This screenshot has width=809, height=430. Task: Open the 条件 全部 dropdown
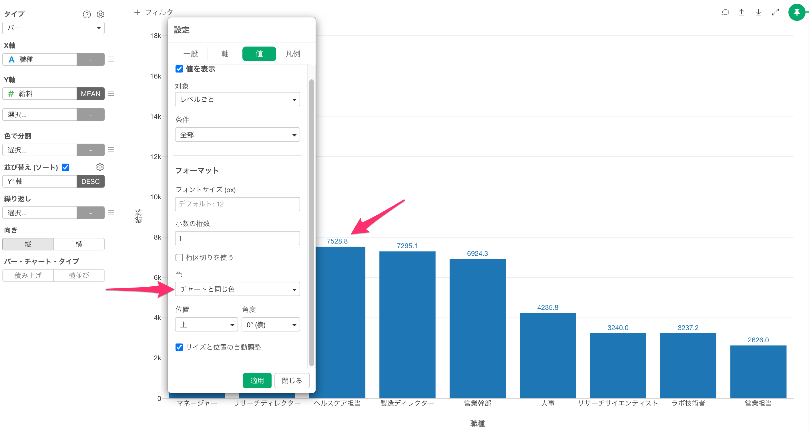click(x=238, y=134)
